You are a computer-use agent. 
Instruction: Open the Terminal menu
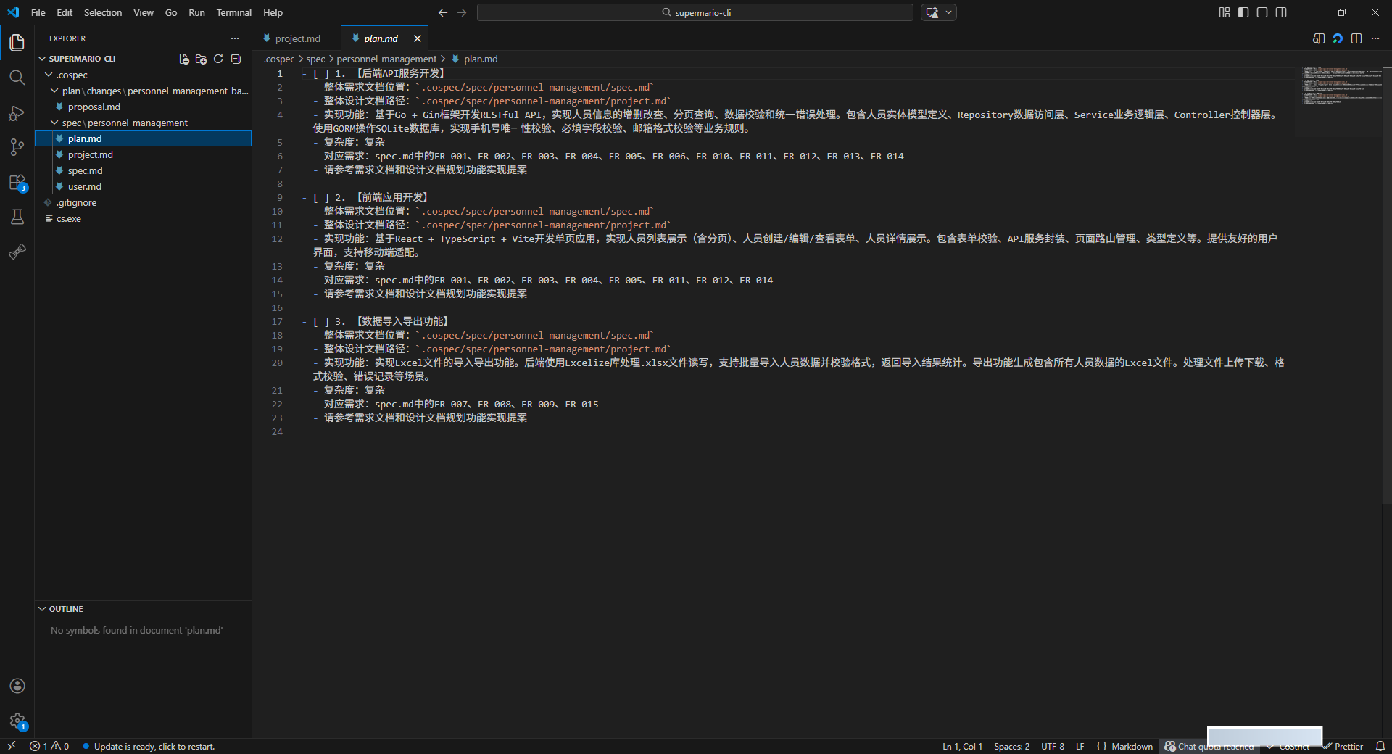click(233, 12)
